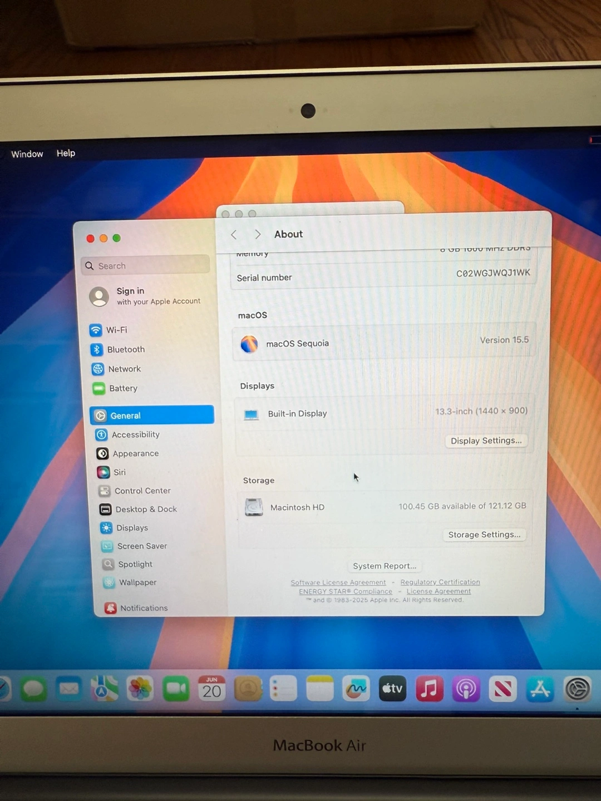Open the Regulatory Certification link
This screenshot has width=601, height=801.
pyautogui.click(x=440, y=582)
